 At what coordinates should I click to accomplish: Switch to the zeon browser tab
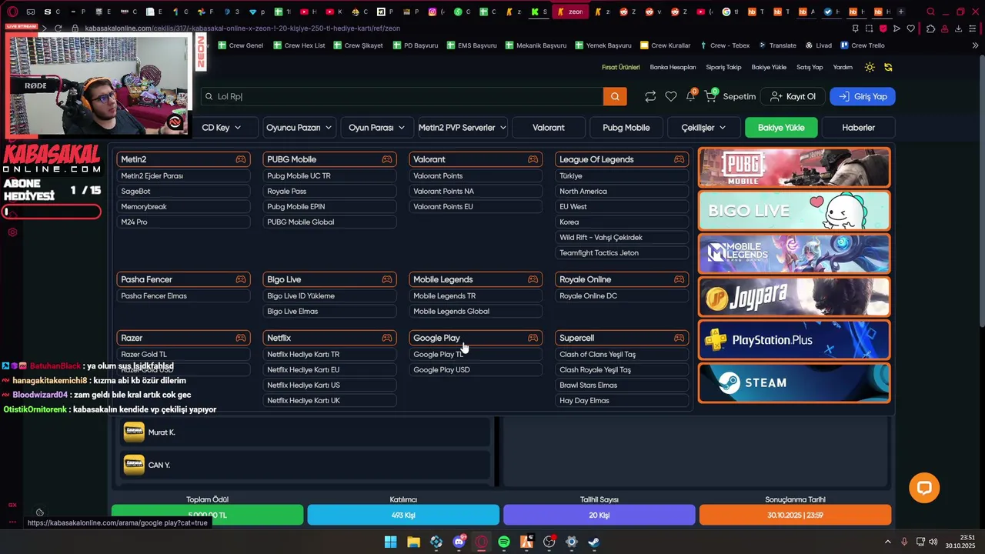pyautogui.click(x=571, y=12)
